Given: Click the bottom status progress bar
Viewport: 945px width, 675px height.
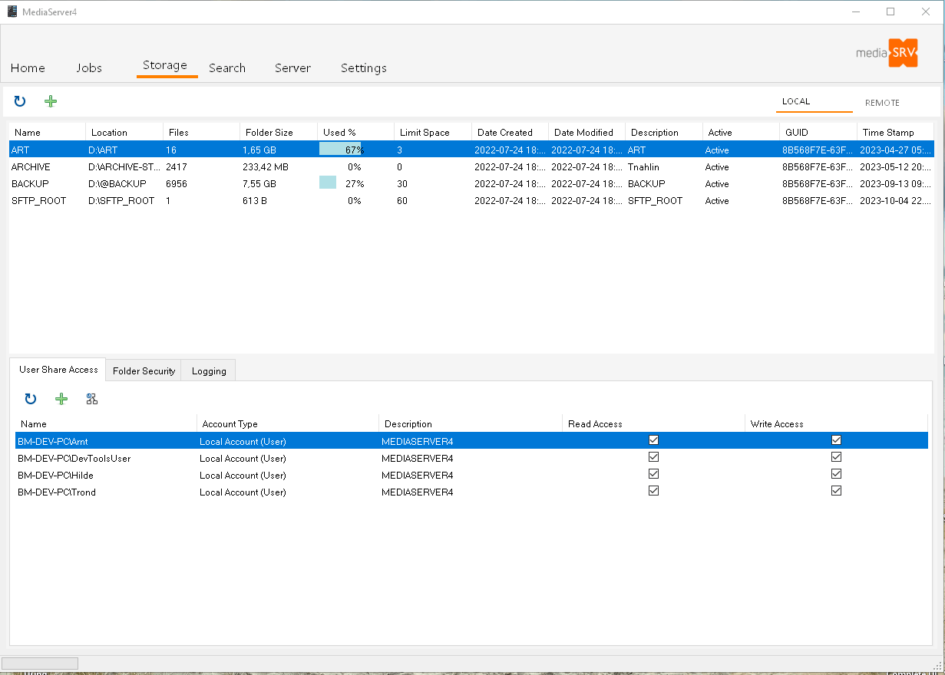Looking at the screenshot, I should point(40,663).
